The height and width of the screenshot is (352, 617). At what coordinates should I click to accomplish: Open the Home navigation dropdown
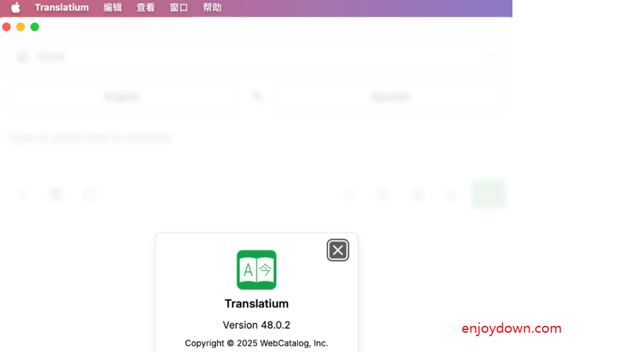point(256,57)
